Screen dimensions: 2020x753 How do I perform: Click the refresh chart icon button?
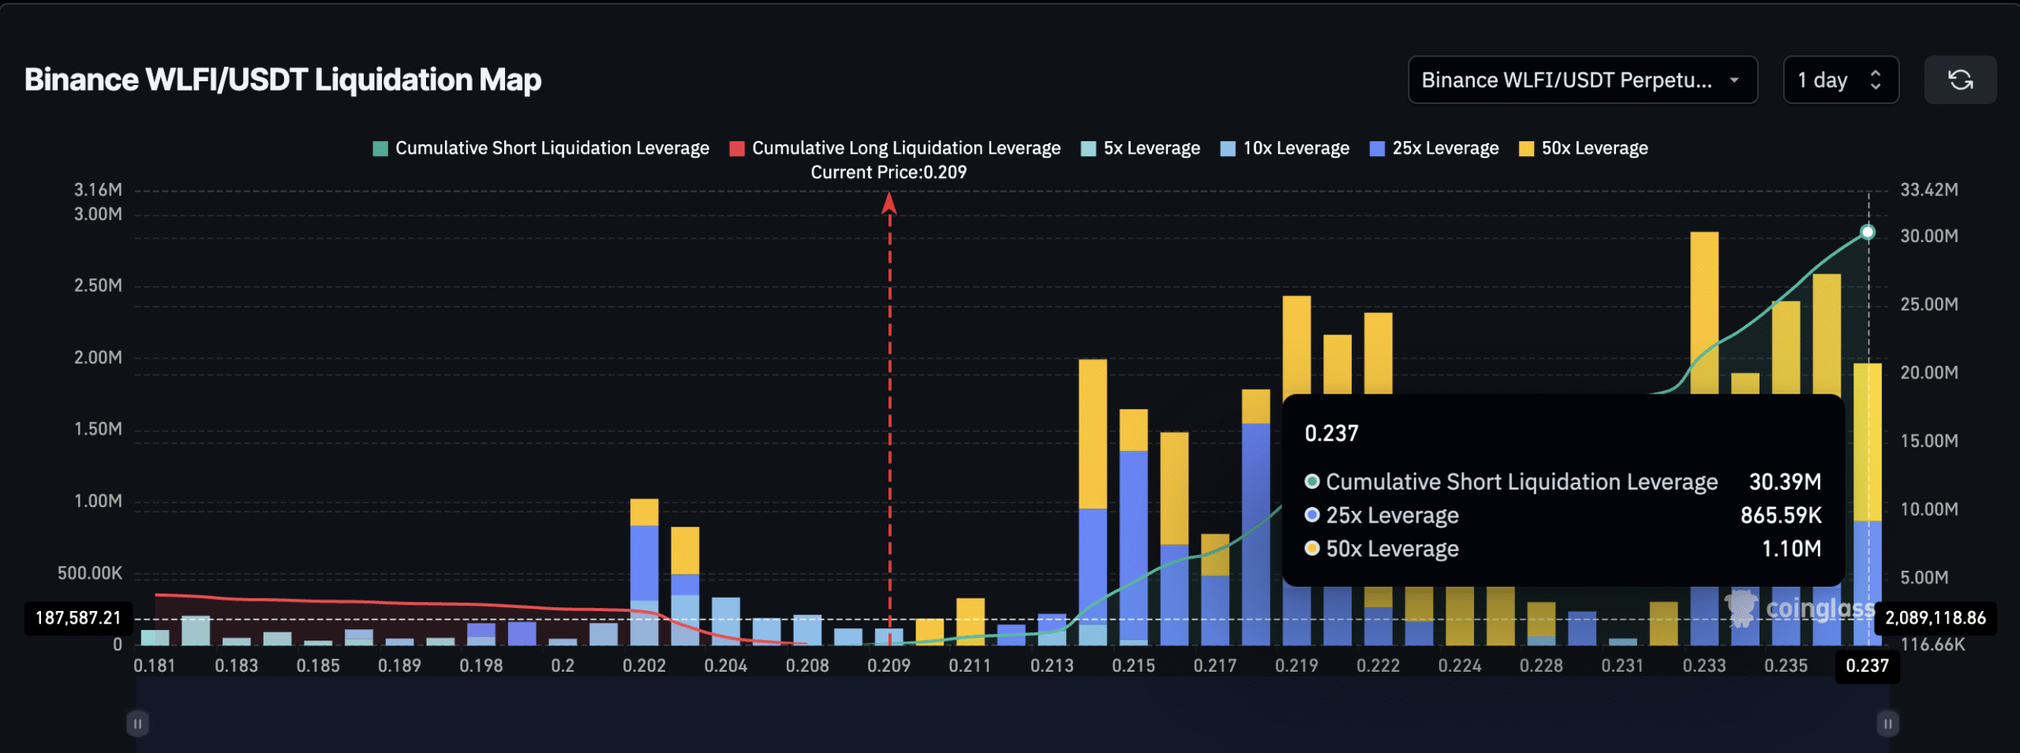point(1960,80)
